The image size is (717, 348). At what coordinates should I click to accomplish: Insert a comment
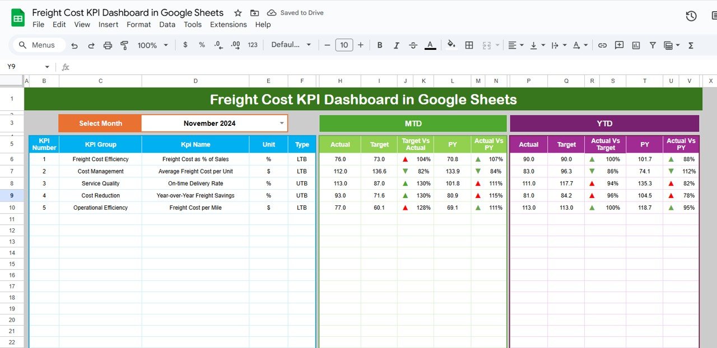pyautogui.click(x=619, y=45)
